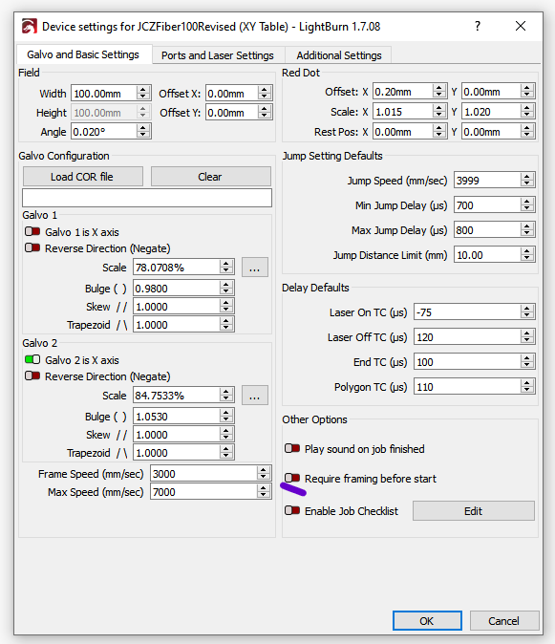Adjust End TC spinner arrows
The width and height of the screenshot is (555, 644).
pos(527,362)
